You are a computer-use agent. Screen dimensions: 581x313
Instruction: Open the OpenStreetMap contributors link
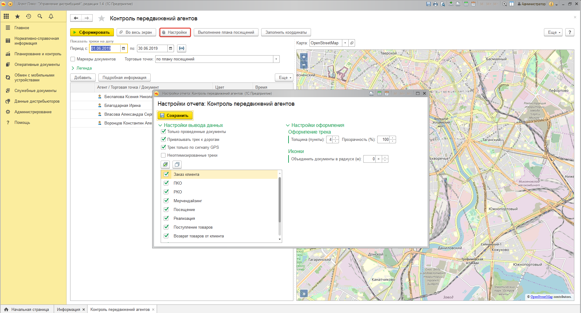click(x=542, y=297)
